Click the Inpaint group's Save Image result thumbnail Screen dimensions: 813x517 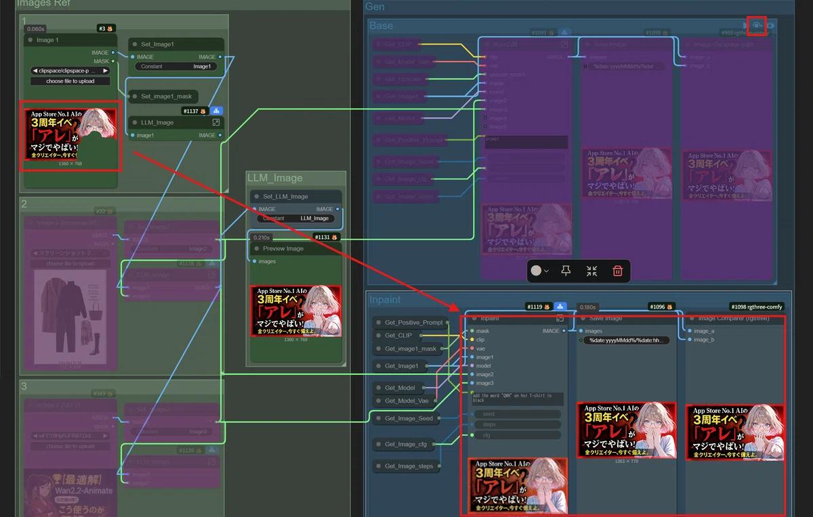pos(626,430)
